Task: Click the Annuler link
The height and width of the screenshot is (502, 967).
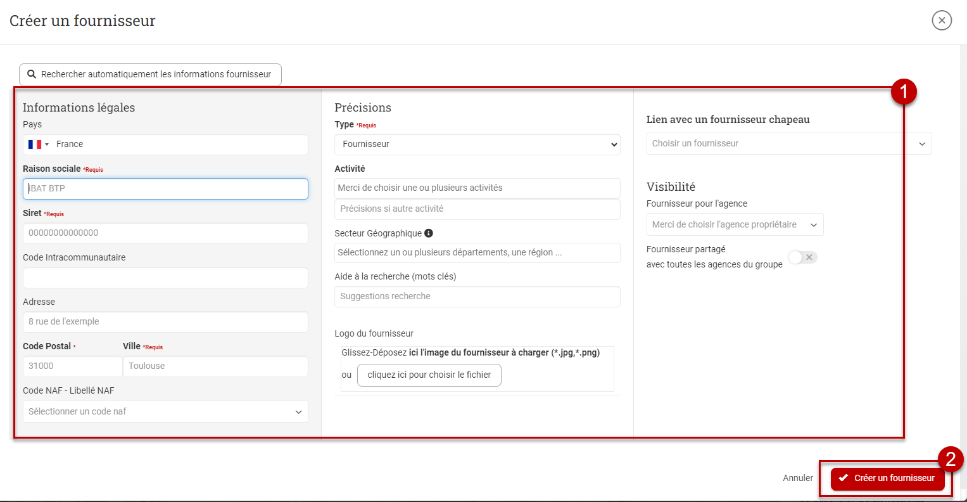Action: pos(797,479)
